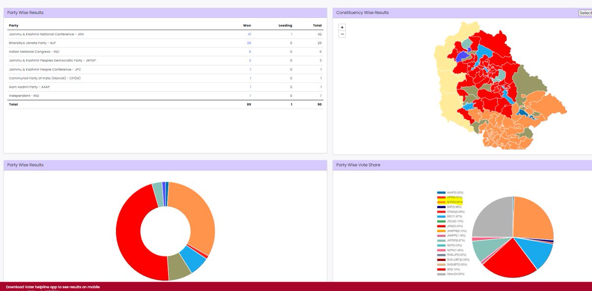
Task: Toggle JKNPPB legend entry in vote share
Action: [451, 231]
